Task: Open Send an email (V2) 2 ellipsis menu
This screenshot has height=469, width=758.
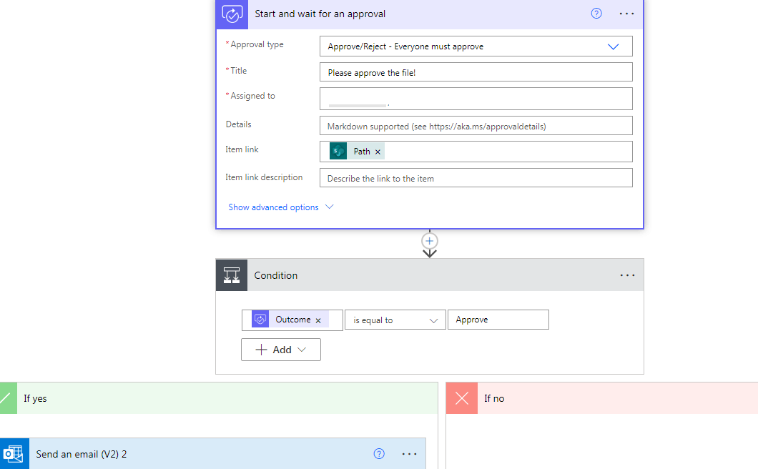Action: tap(409, 453)
